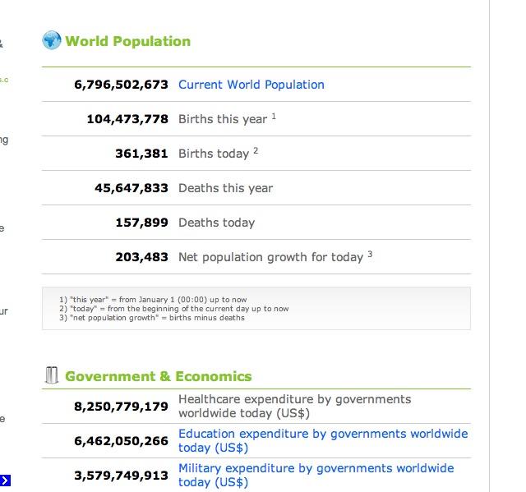The height and width of the screenshot is (492, 526).
Task: Click the 6,796,502,673 population counter
Action: click(x=121, y=85)
